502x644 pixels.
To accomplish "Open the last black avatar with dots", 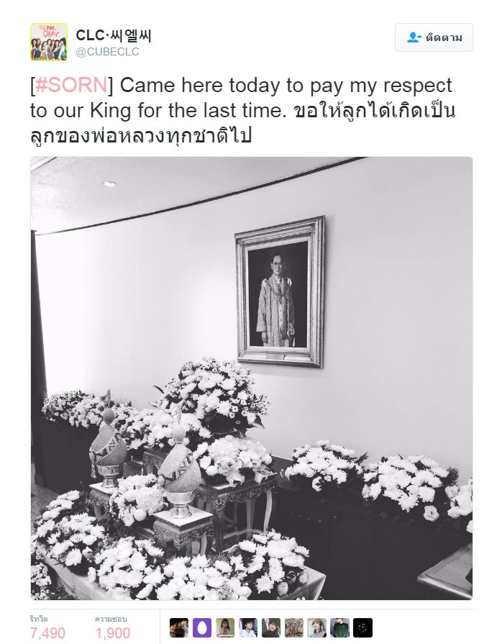I will [363, 628].
